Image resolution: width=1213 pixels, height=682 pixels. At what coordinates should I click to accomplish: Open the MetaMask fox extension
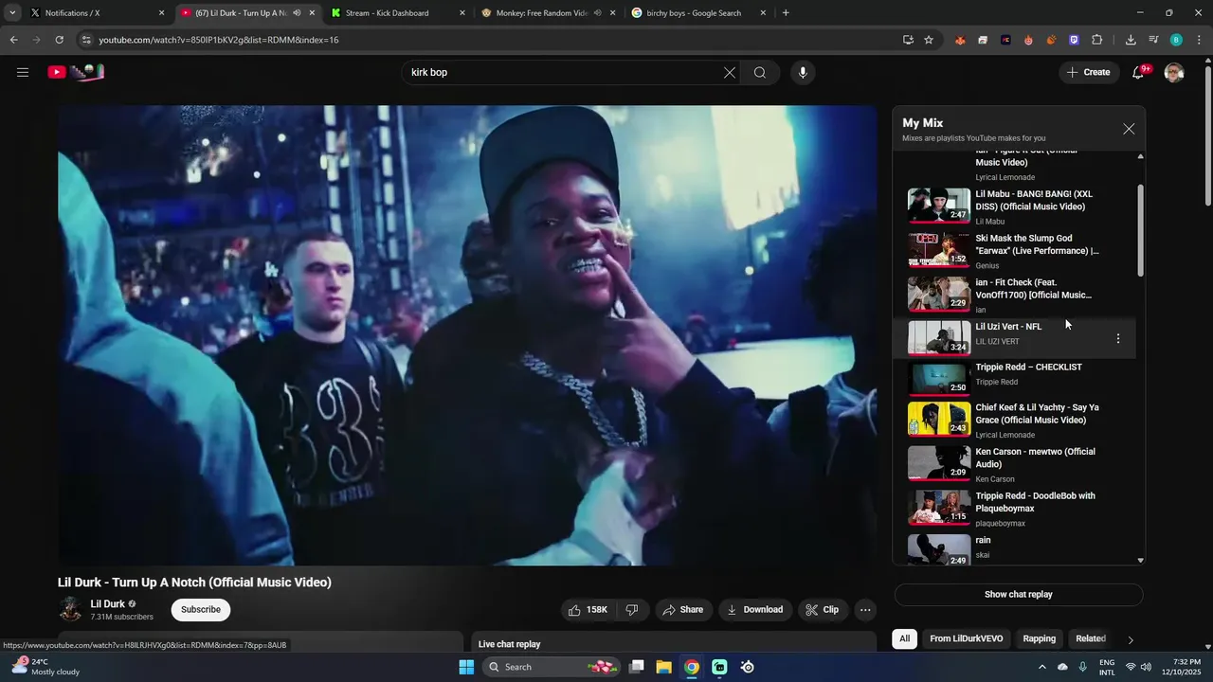pos(960,40)
